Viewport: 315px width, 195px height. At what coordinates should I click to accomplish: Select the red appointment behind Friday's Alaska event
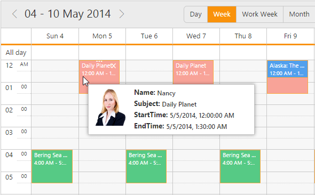click(287, 85)
